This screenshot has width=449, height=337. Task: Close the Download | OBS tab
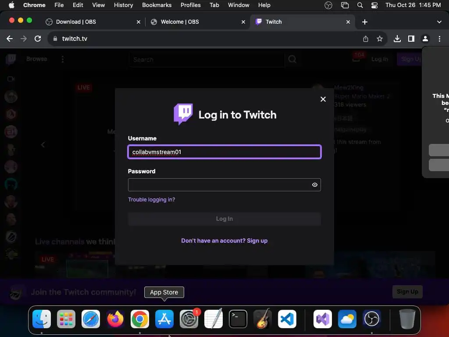coord(139,22)
